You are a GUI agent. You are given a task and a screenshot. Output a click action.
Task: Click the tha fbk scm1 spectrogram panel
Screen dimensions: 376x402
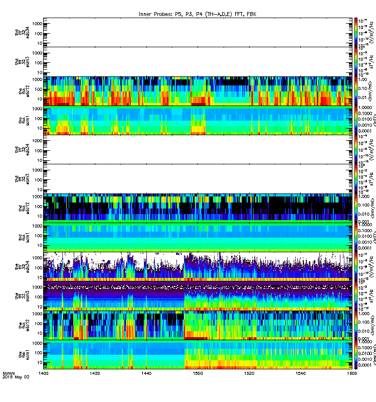pyautogui.click(x=198, y=120)
